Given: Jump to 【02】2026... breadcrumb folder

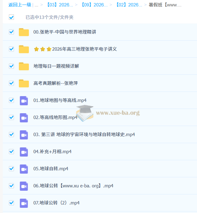Looking at the screenshot, I should 129,5.
